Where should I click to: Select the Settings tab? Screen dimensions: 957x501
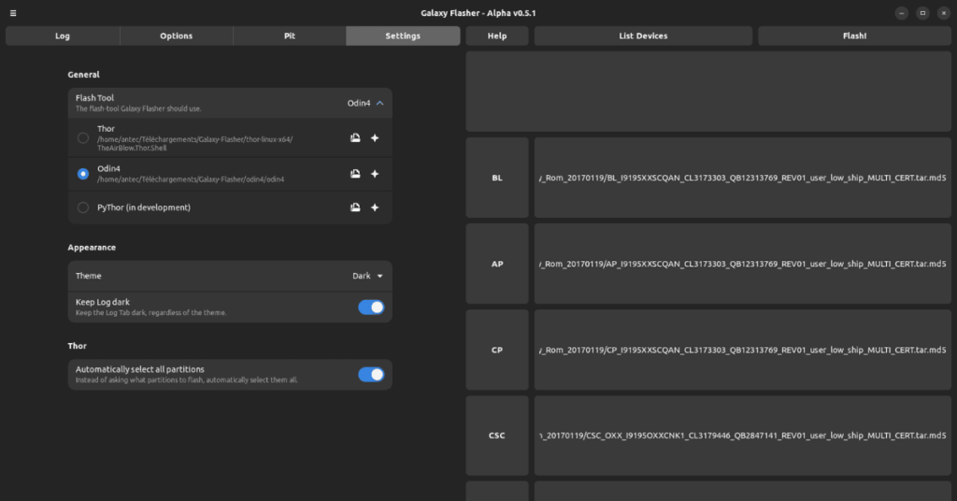403,36
